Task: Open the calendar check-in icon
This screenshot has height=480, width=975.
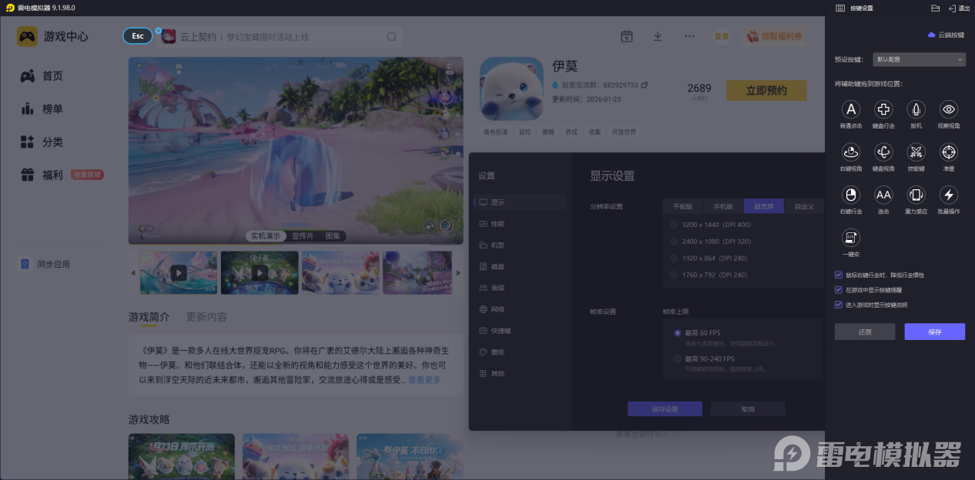Action: tap(627, 36)
